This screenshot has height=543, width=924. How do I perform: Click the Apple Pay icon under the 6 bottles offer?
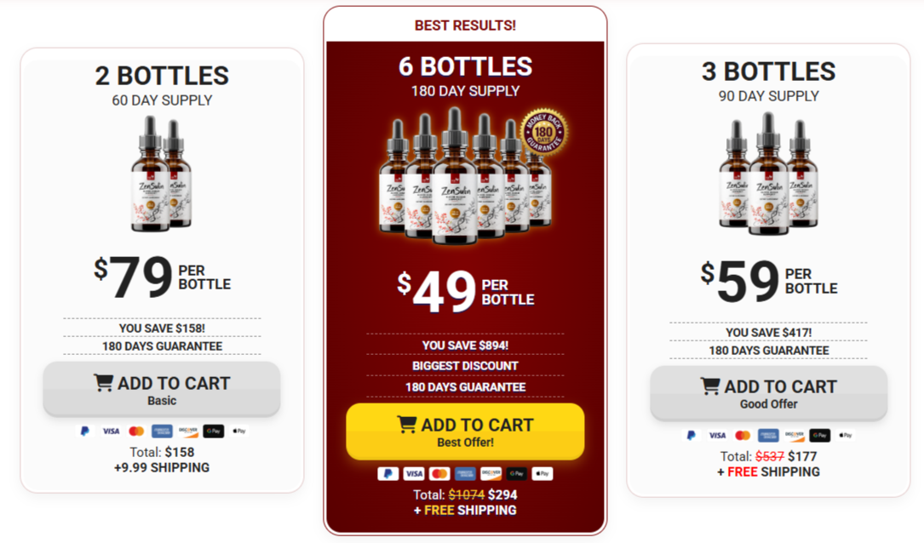[x=542, y=473]
